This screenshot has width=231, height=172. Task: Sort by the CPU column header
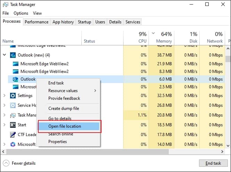[136, 38]
